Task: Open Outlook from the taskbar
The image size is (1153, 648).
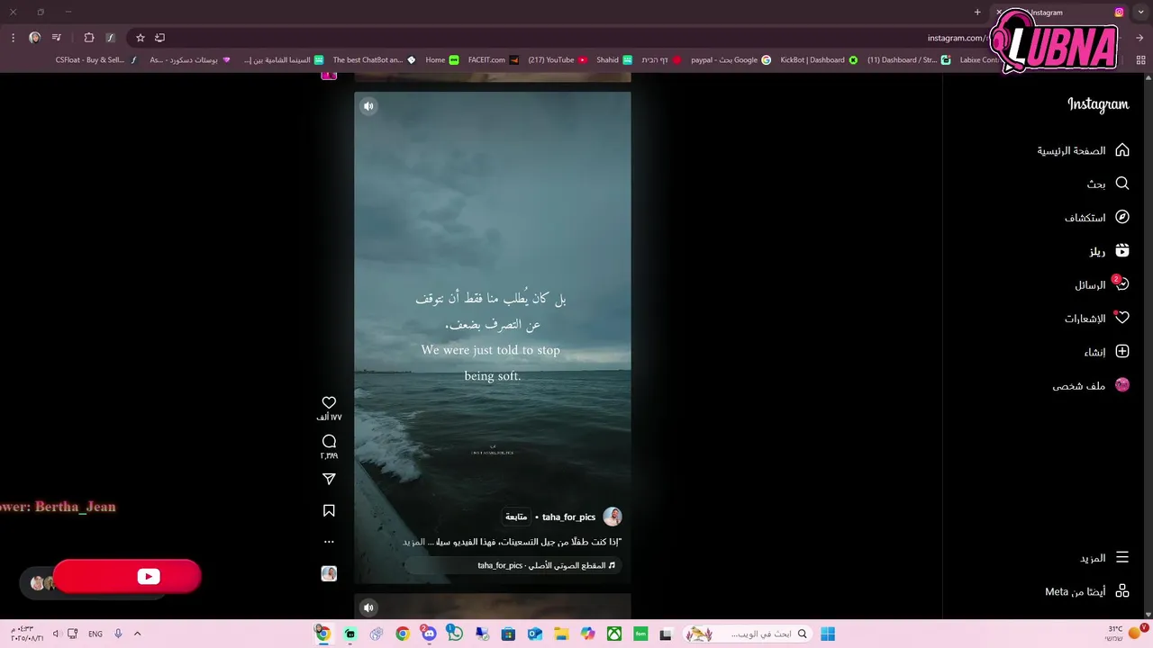Action: (534, 634)
